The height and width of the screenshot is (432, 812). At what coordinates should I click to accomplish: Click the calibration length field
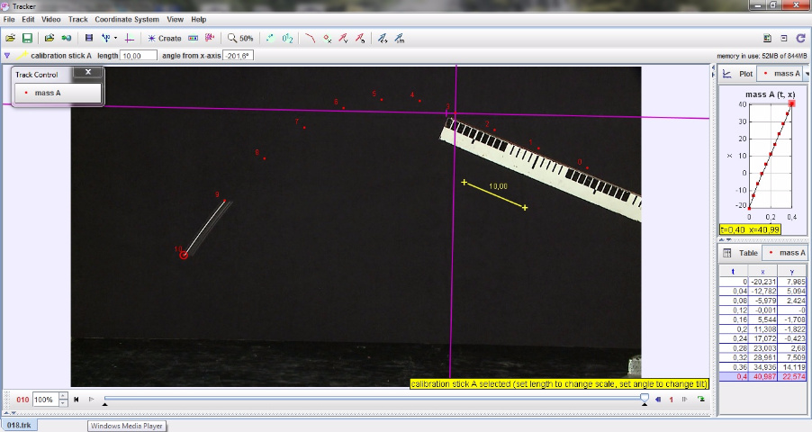[139, 56]
